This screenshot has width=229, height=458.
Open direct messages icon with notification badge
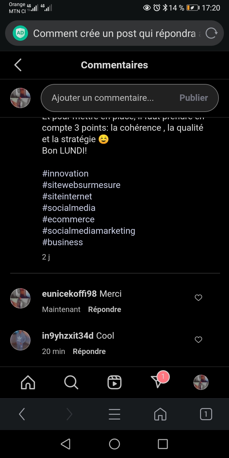click(158, 382)
